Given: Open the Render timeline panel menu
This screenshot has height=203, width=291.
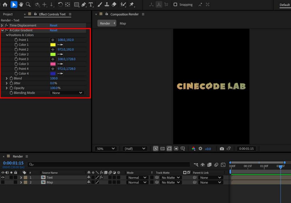Looking at the screenshot, I should tap(27, 156).
